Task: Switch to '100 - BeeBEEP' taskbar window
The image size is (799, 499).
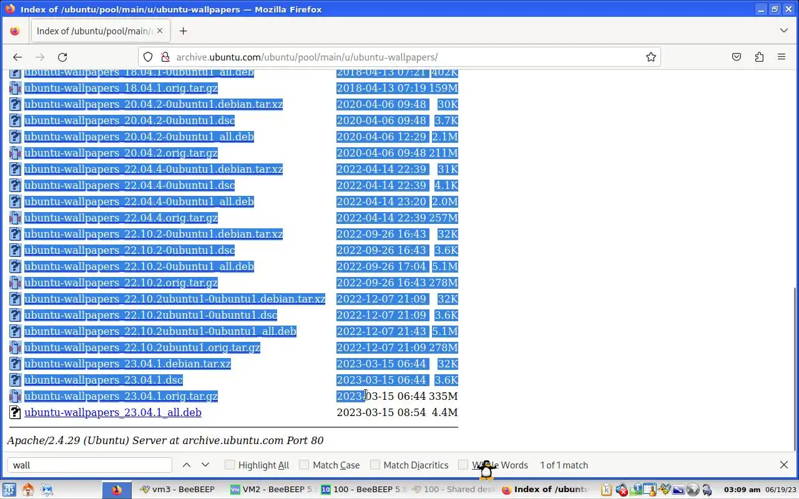Action: (364, 490)
